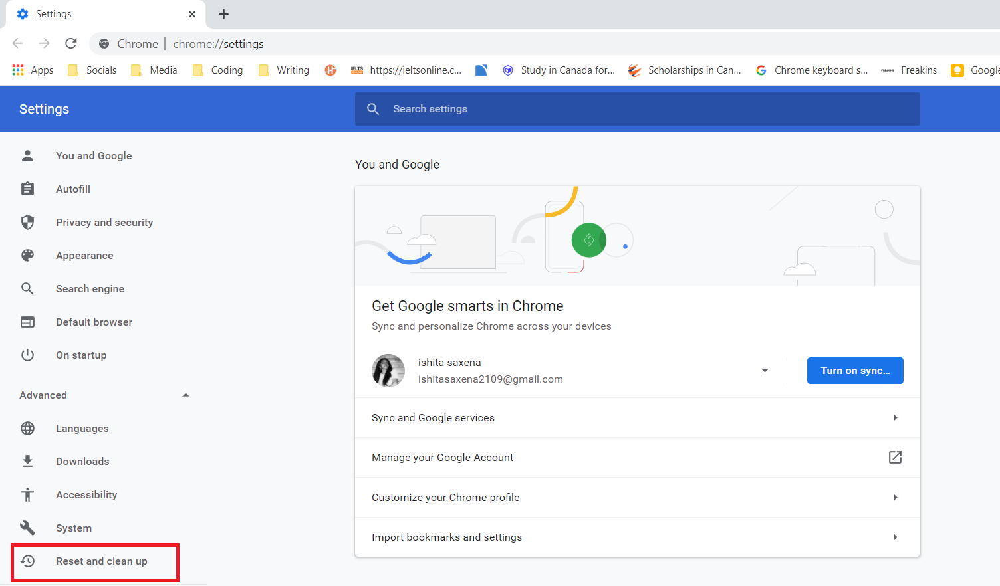Click the external link icon for Google Account
Screen dimensions: 1000x586
pyautogui.click(x=895, y=457)
